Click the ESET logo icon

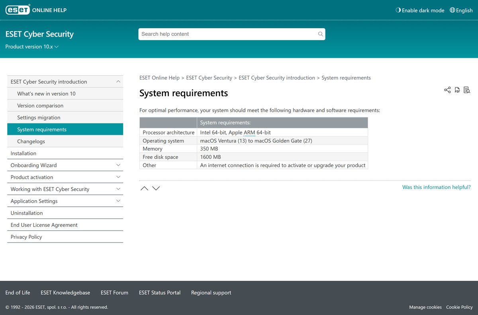[18, 10]
